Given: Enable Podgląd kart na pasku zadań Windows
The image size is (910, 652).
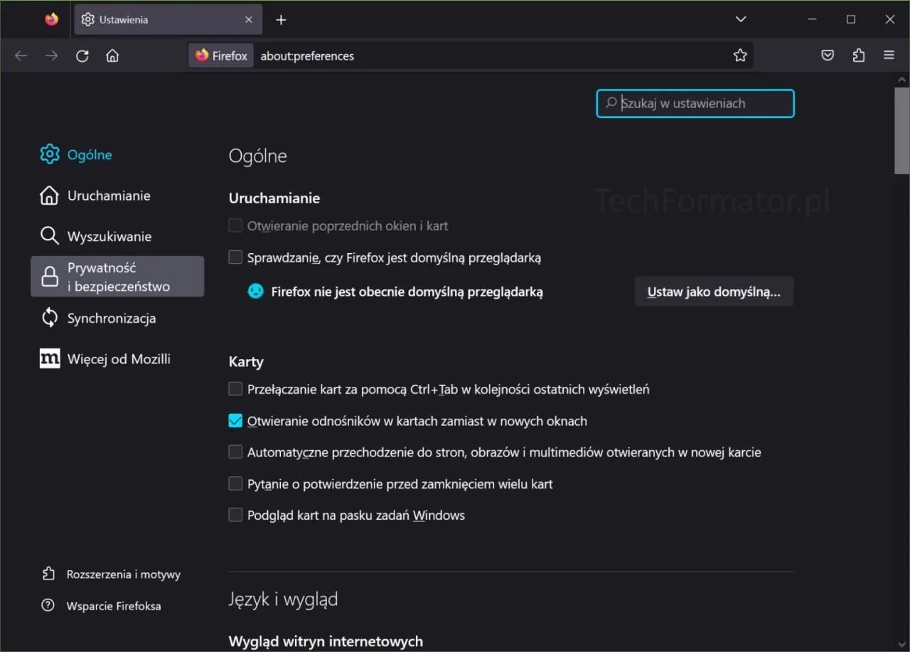Looking at the screenshot, I should click(x=235, y=515).
